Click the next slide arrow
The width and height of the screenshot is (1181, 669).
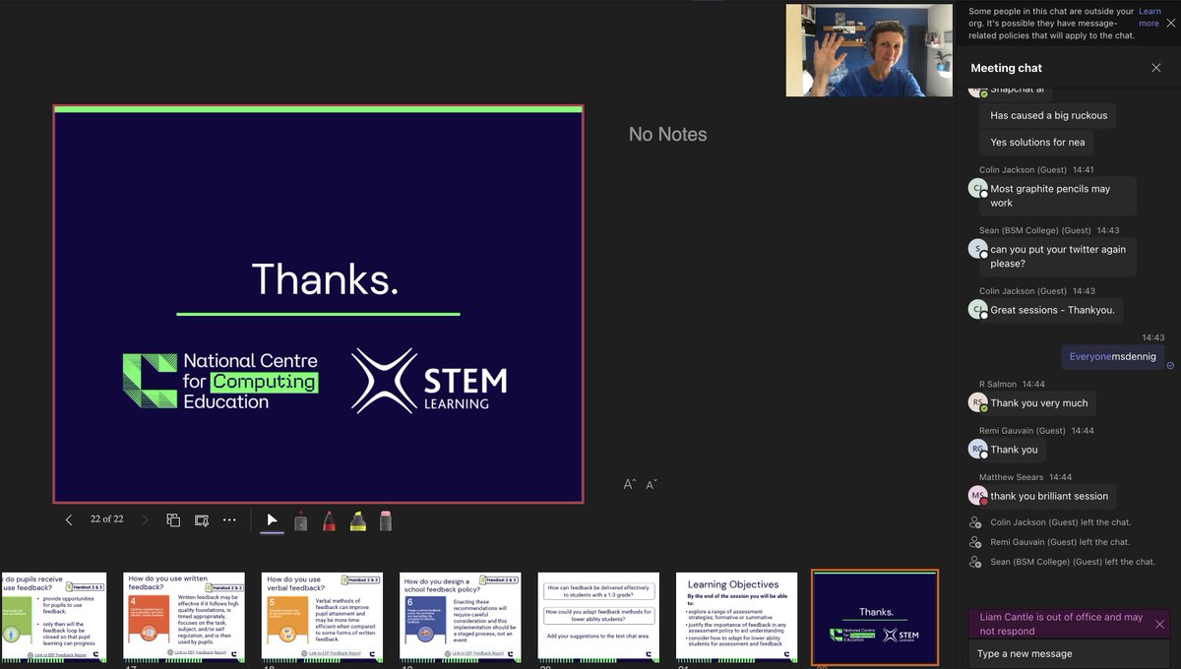click(x=146, y=519)
